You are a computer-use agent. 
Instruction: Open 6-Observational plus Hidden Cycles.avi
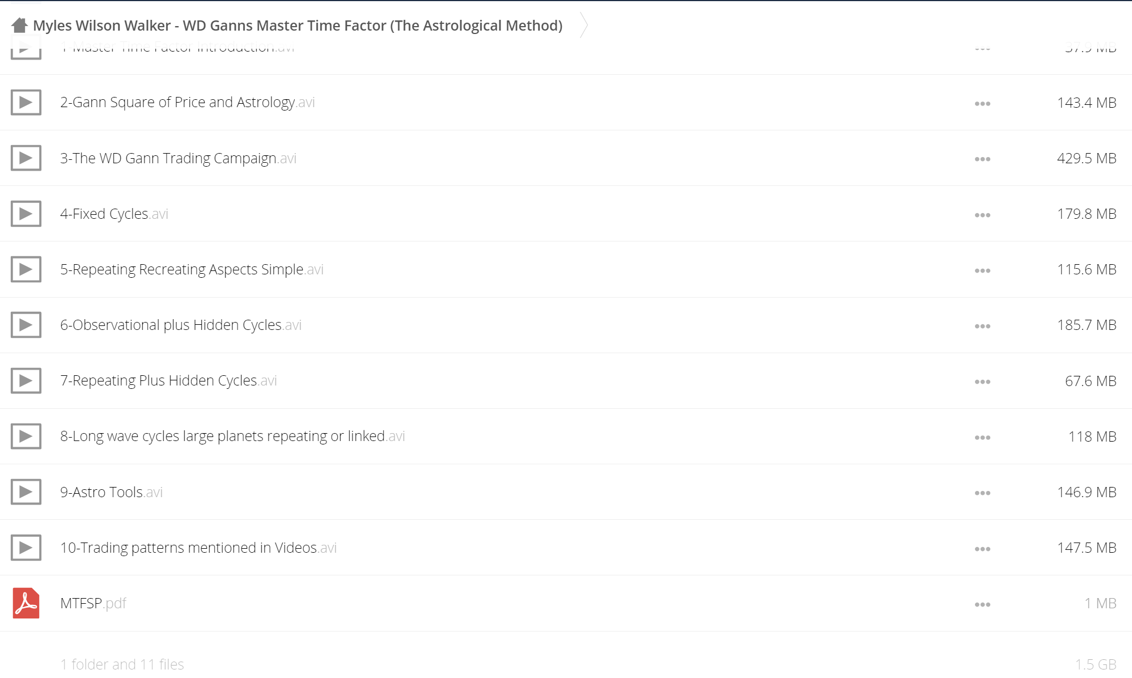point(181,325)
